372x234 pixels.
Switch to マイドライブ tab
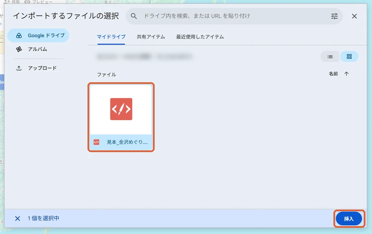[111, 37]
